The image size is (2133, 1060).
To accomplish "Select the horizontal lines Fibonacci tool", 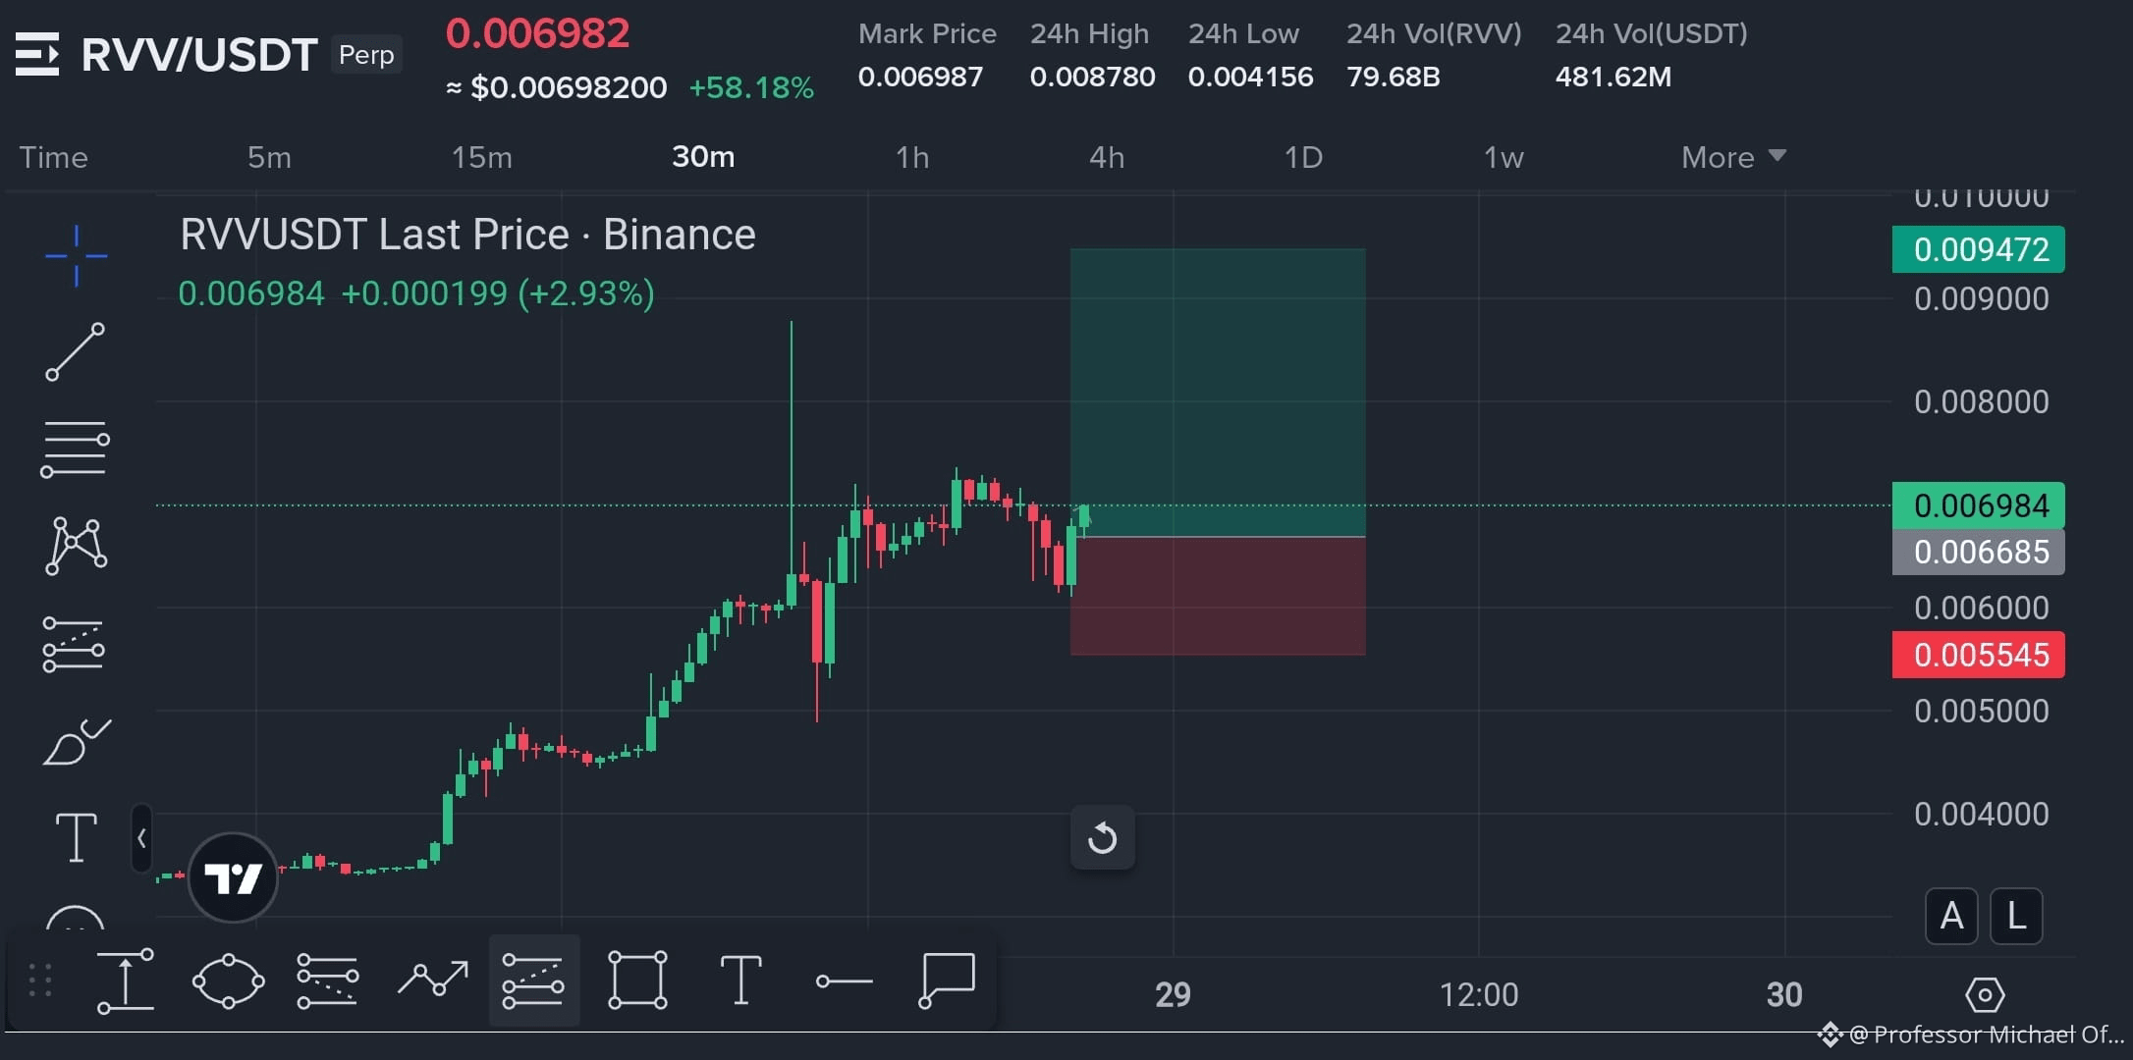I will pyautogui.click(x=75, y=449).
